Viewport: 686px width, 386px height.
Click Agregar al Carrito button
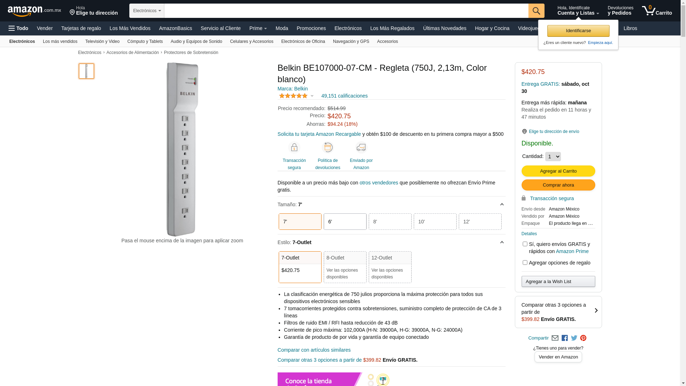(558, 171)
